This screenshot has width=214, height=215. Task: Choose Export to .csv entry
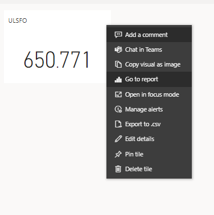(149, 124)
